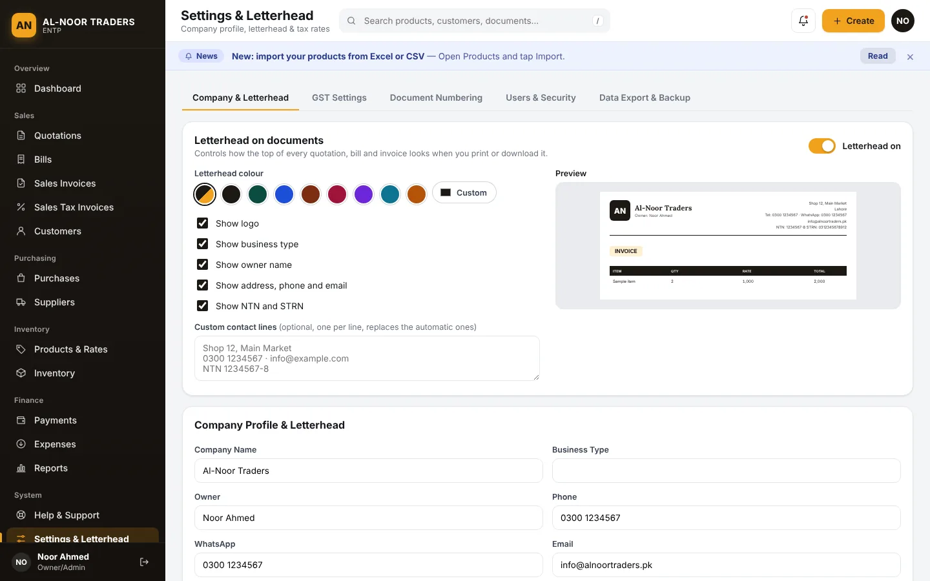
Task: Open Data Export & Backup tab
Action: 645,97
